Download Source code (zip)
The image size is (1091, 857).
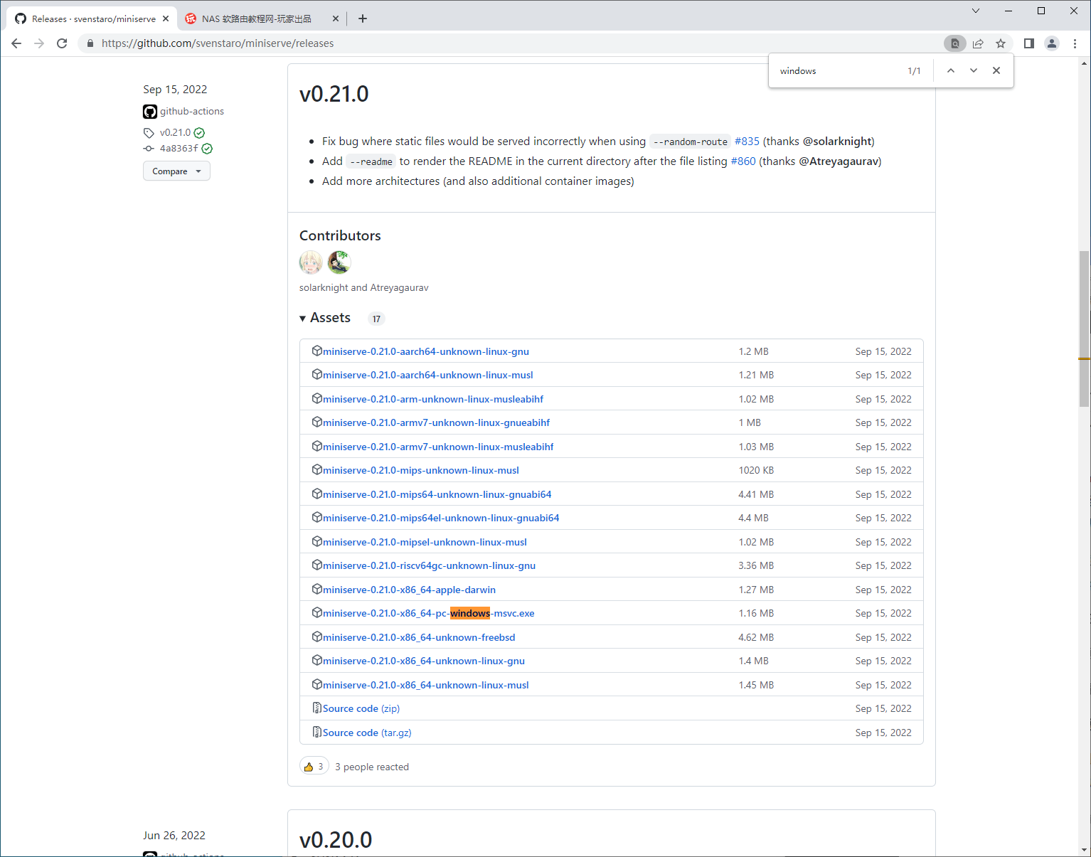click(361, 708)
